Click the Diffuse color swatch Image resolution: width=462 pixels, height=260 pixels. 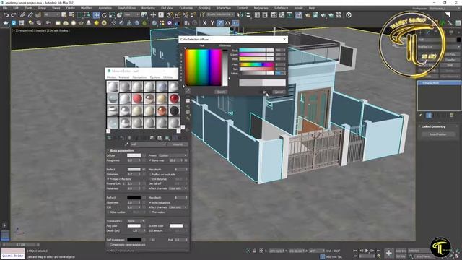tap(134, 155)
